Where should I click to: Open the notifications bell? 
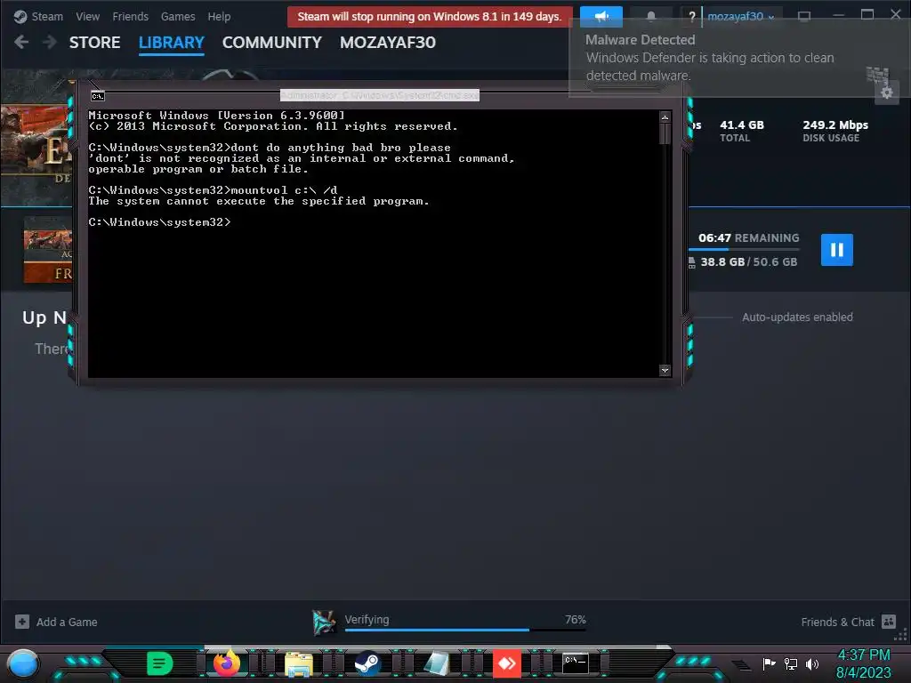click(650, 17)
